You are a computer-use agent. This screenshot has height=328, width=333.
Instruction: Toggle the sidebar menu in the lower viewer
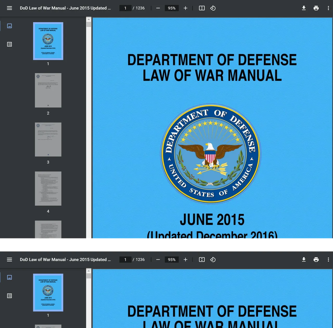[x=10, y=259]
